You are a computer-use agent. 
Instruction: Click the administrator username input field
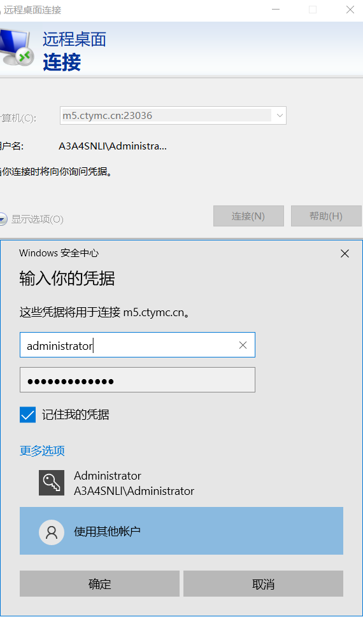click(x=138, y=345)
